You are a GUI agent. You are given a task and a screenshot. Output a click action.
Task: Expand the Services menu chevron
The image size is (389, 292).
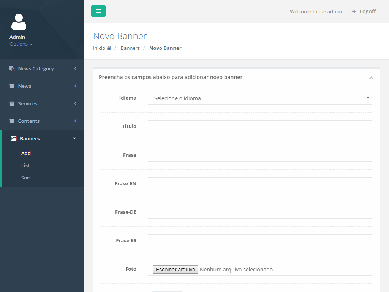[x=75, y=103]
